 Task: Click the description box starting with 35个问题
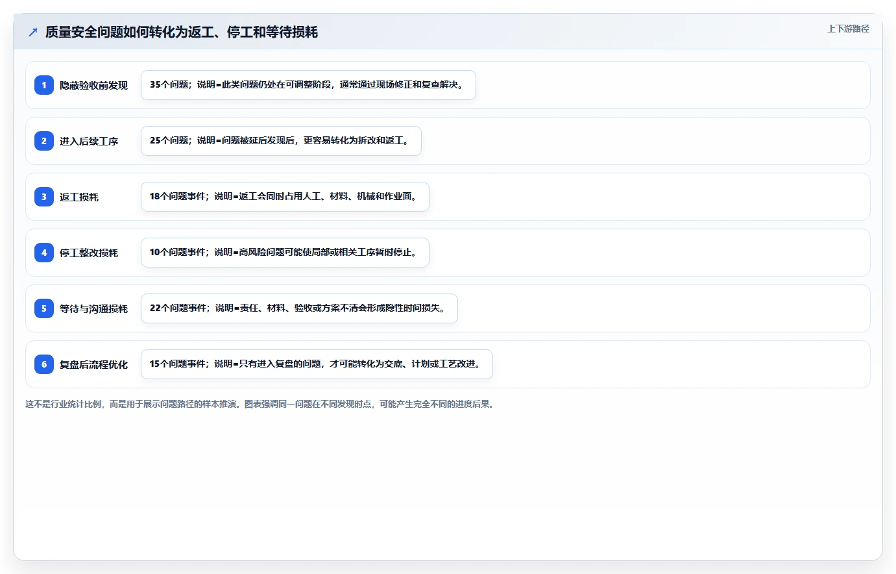coord(308,85)
